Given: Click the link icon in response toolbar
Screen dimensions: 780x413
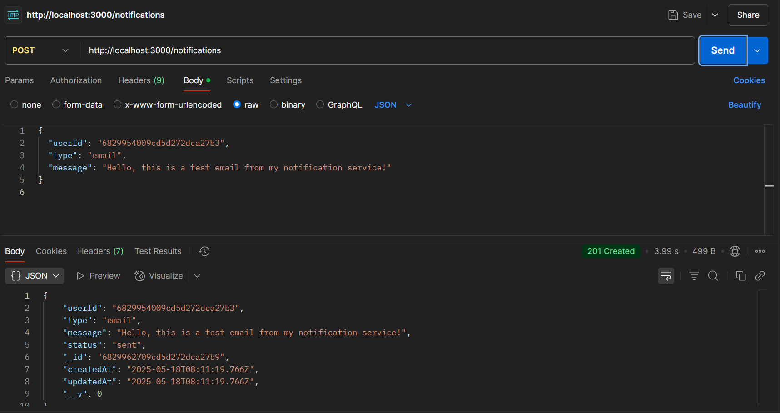Looking at the screenshot, I should pos(760,276).
